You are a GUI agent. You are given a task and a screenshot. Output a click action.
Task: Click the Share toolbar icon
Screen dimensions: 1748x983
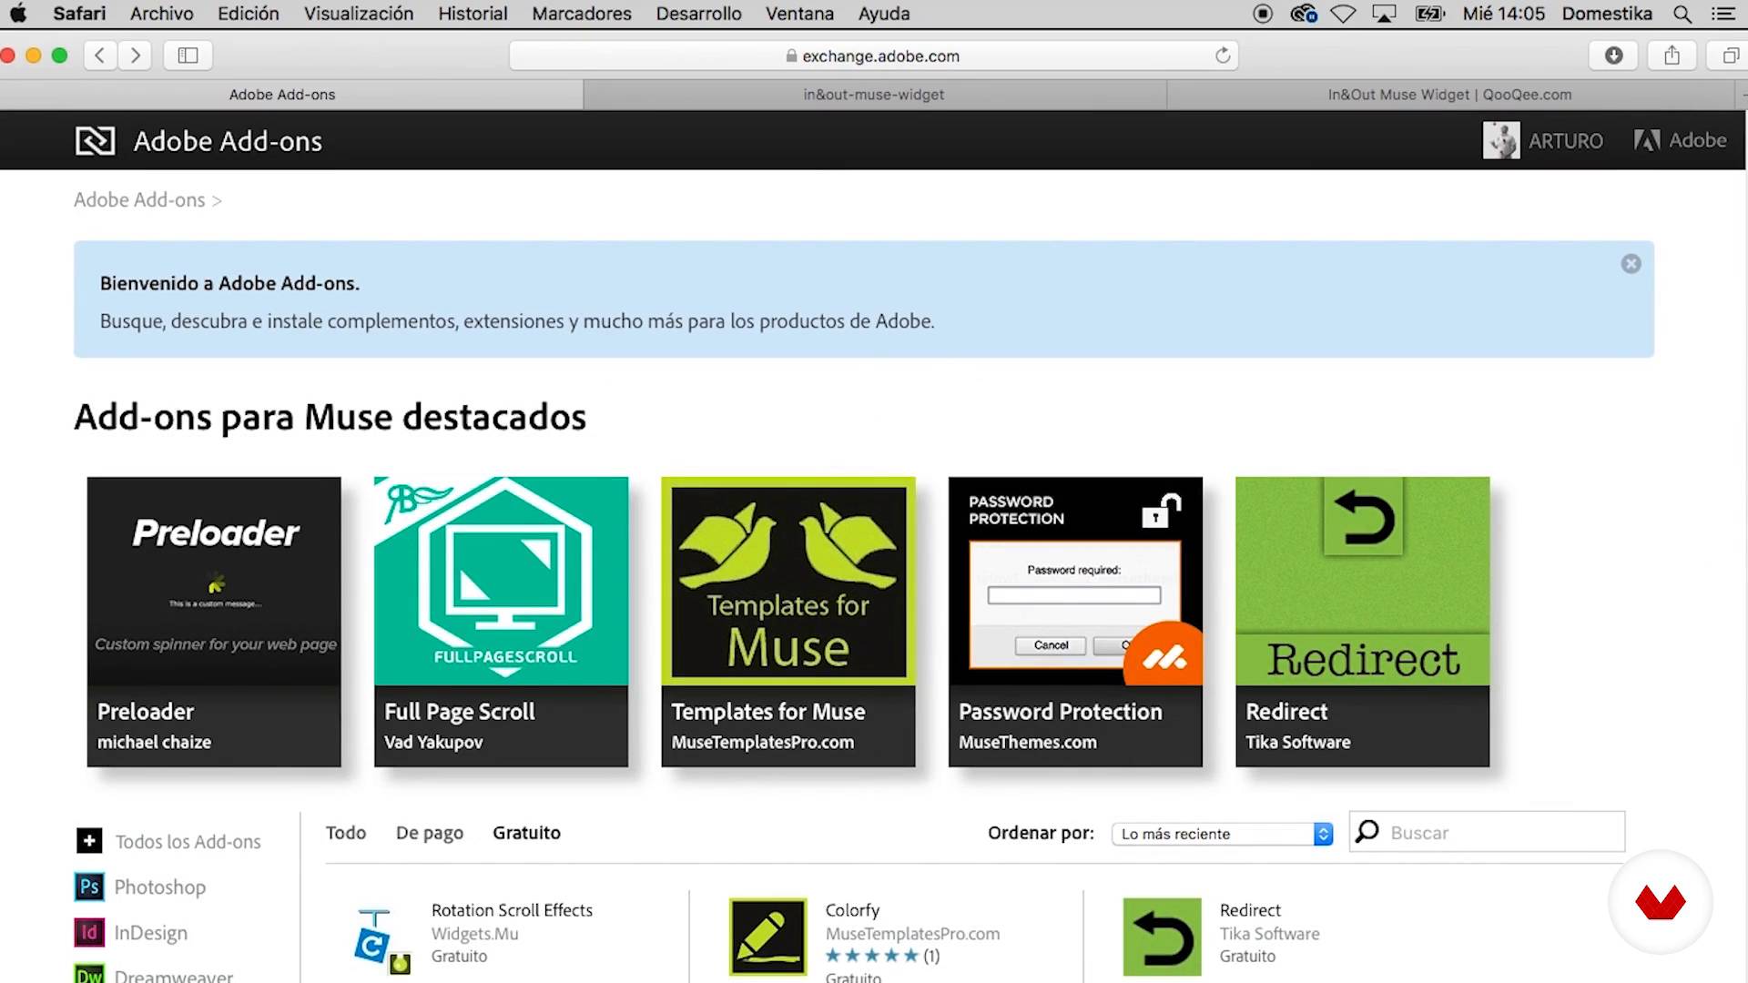pyautogui.click(x=1672, y=56)
